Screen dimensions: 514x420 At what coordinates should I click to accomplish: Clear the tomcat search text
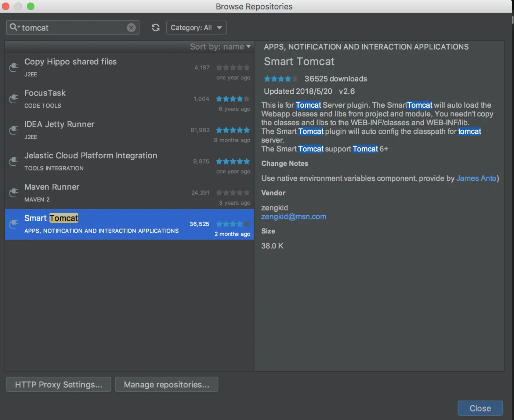click(131, 28)
